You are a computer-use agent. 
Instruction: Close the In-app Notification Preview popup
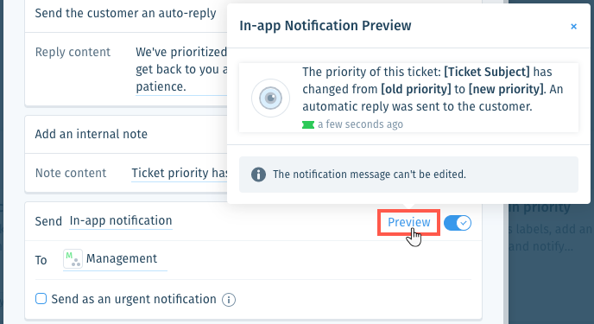click(573, 26)
